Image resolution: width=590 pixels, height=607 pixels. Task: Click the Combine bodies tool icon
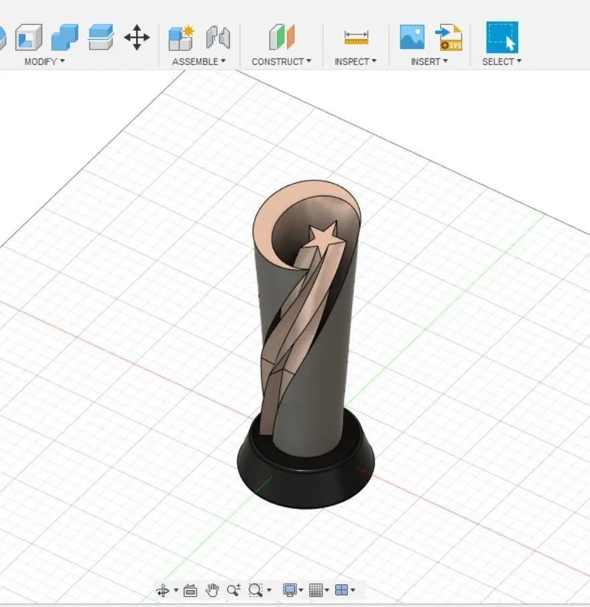64,37
